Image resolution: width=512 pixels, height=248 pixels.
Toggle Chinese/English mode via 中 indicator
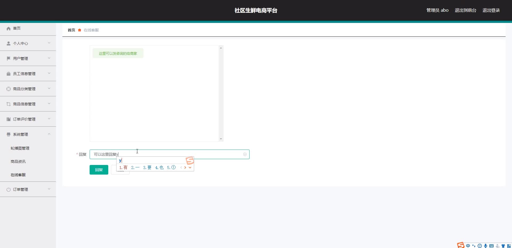pos(468,246)
